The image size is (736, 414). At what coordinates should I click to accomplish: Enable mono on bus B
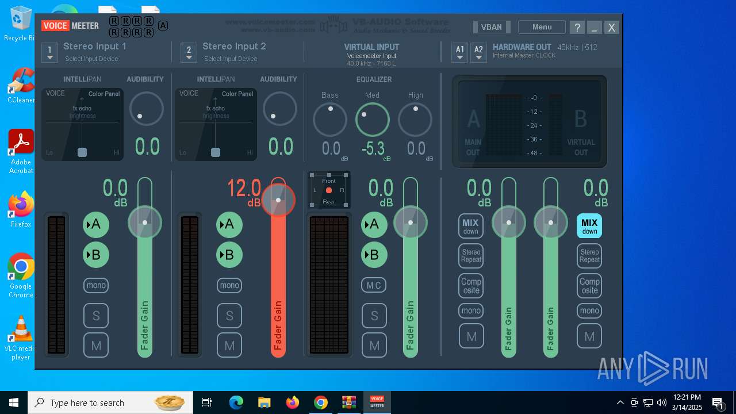[589, 310]
